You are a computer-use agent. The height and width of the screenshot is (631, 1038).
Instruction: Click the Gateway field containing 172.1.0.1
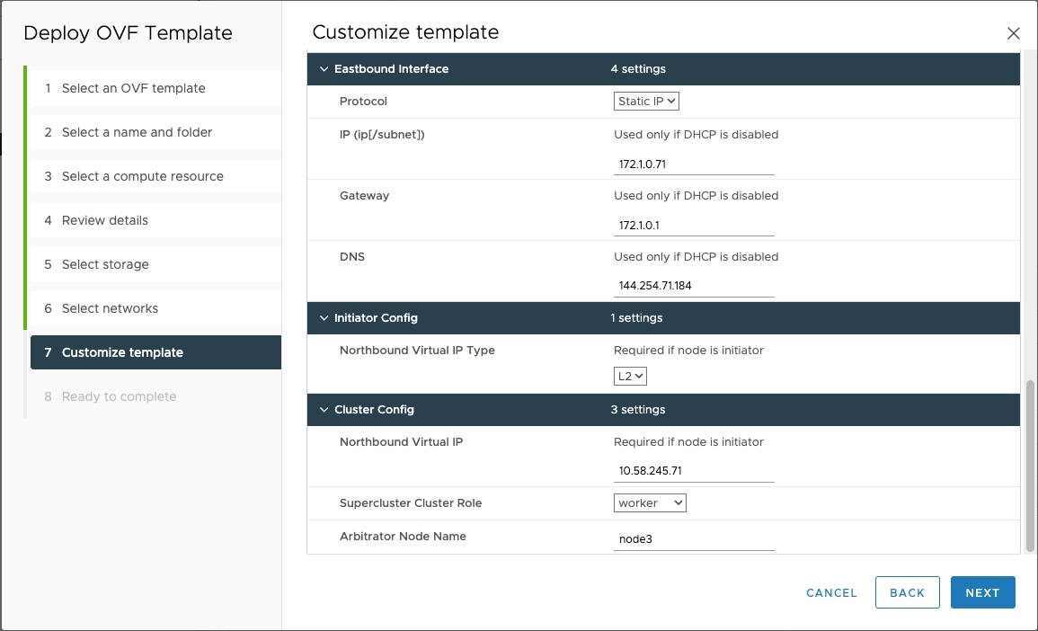tap(694, 225)
